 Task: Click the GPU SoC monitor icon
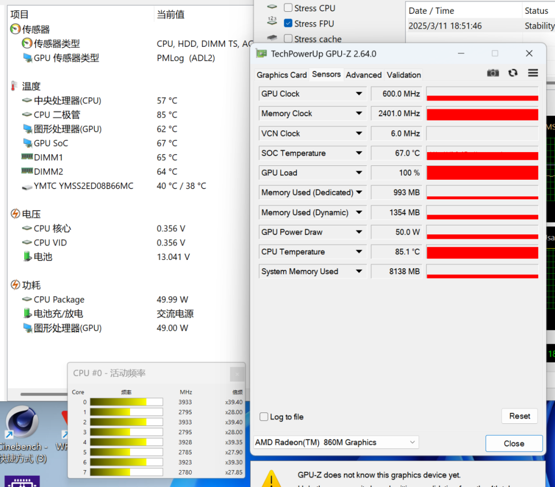click(x=27, y=143)
